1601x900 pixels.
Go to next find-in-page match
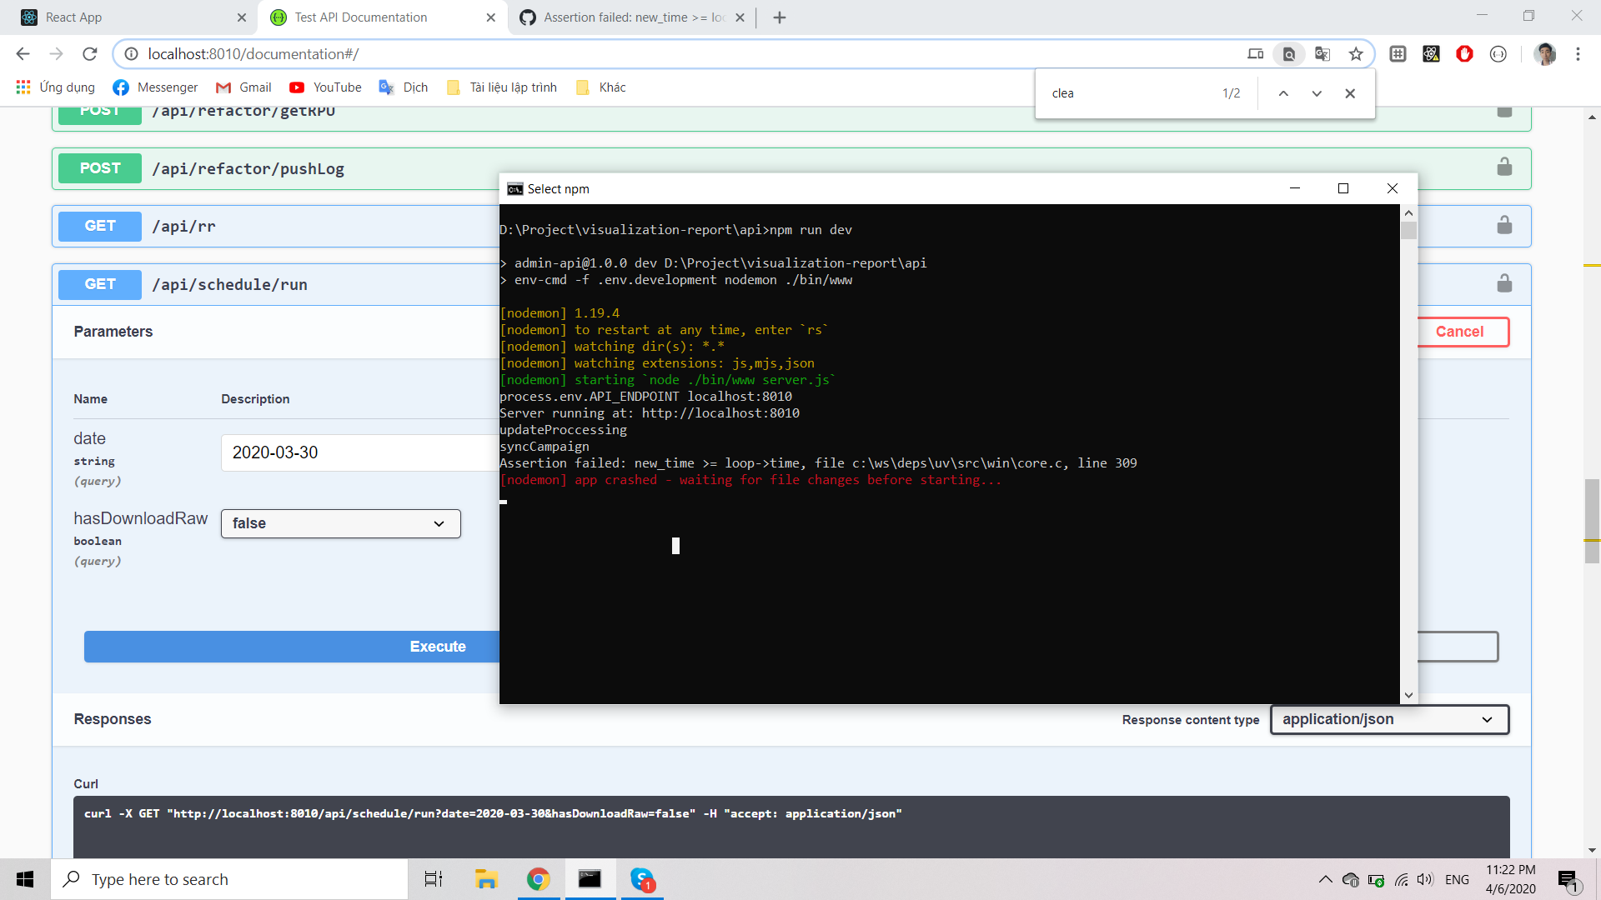[x=1317, y=93]
